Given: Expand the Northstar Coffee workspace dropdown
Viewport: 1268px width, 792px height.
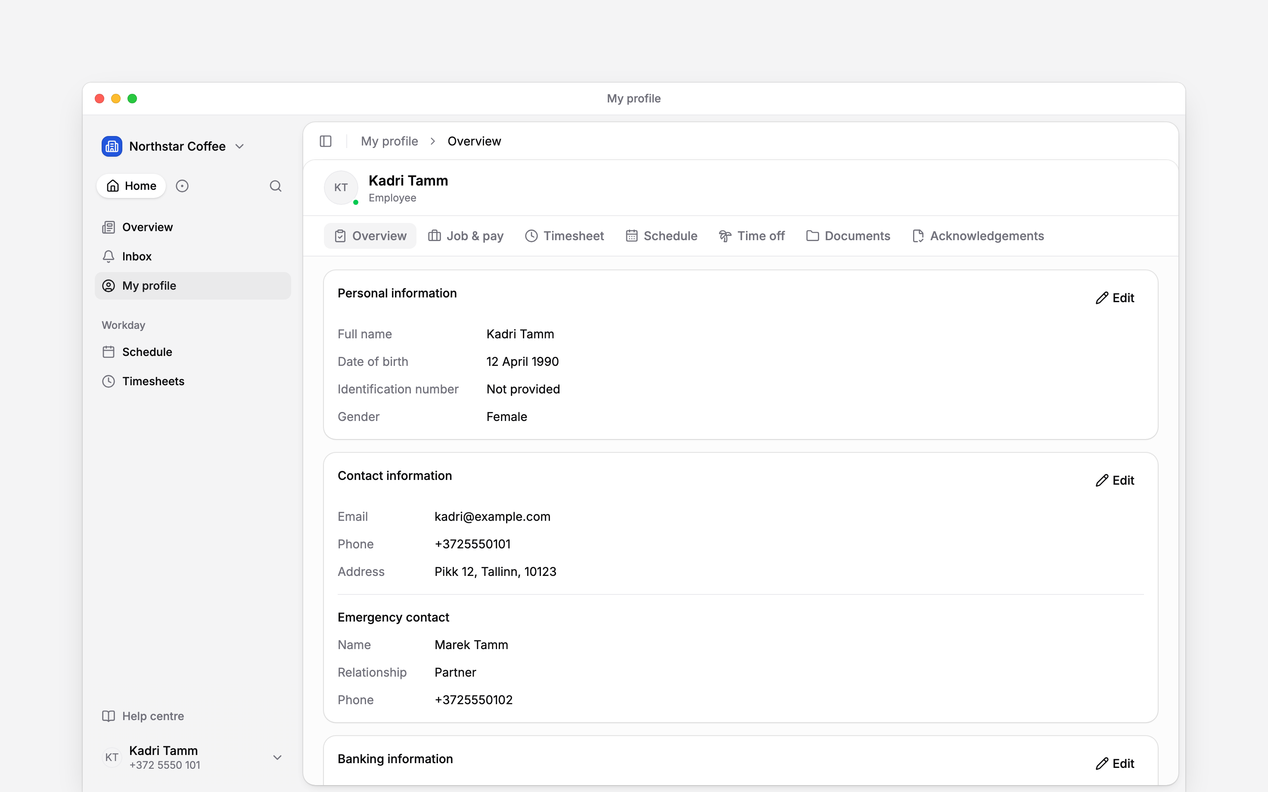Looking at the screenshot, I should coord(239,146).
